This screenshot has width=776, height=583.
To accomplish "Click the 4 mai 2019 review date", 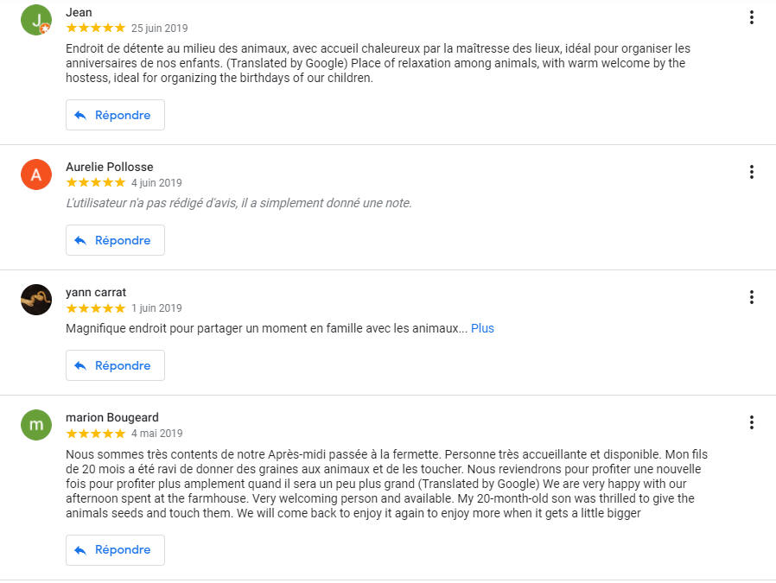I will 157,434.
